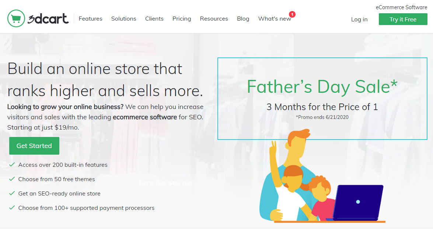Click the Log in link
433x229 pixels.
[x=359, y=19]
